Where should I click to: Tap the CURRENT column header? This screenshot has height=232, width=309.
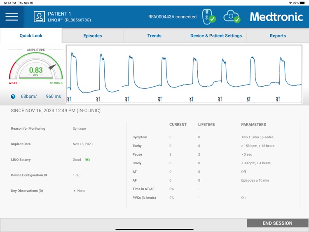tap(178, 125)
